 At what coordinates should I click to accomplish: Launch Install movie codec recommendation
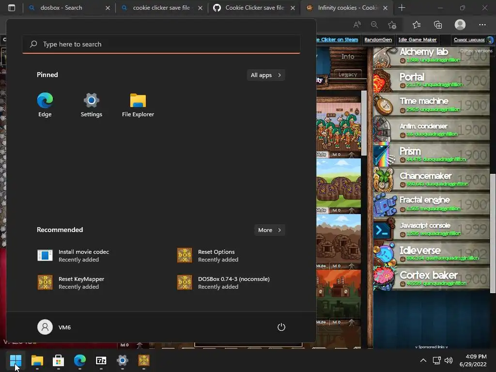[73, 256]
